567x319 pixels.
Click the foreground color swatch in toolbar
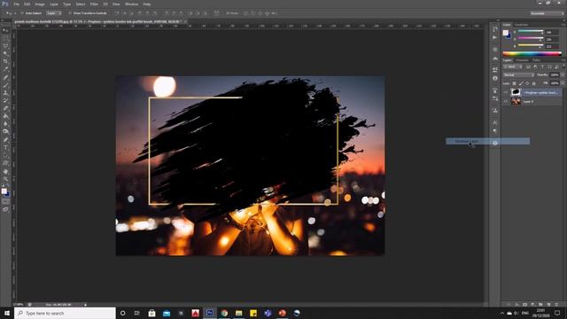pos(4,191)
